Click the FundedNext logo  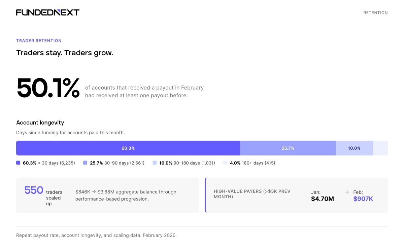tap(48, 12)
